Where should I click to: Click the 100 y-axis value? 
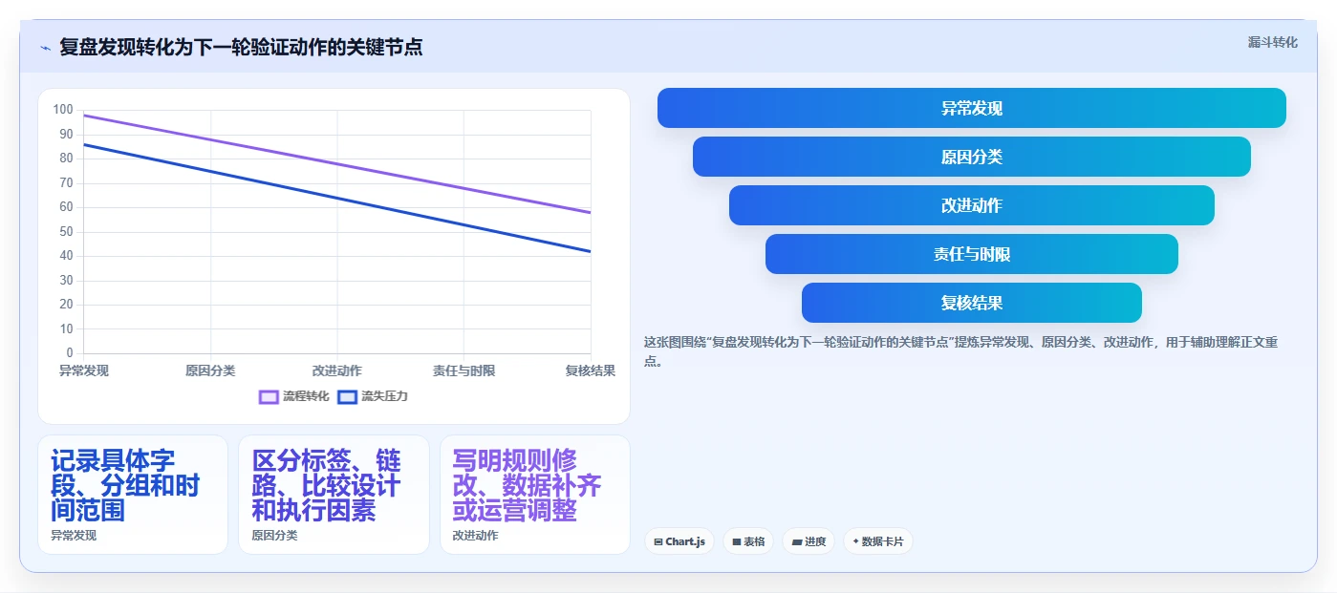point(63,110)
